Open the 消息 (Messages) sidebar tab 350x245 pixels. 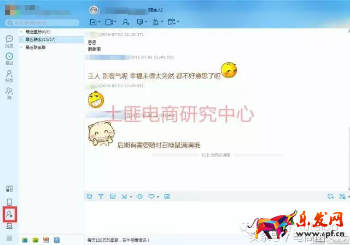tap(9, 40)
